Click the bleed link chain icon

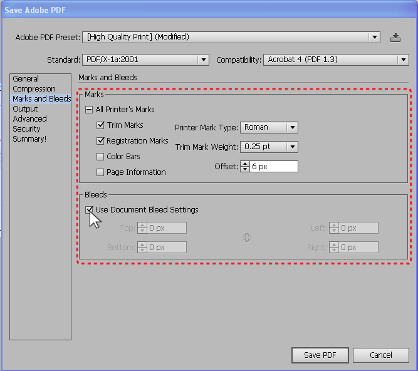pos(247,238)
